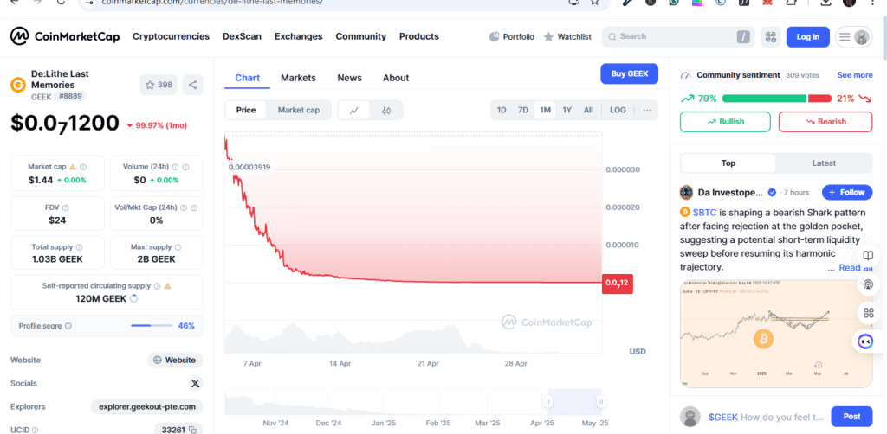
Task: Open the Products menu
Action: tap(419, 36)
